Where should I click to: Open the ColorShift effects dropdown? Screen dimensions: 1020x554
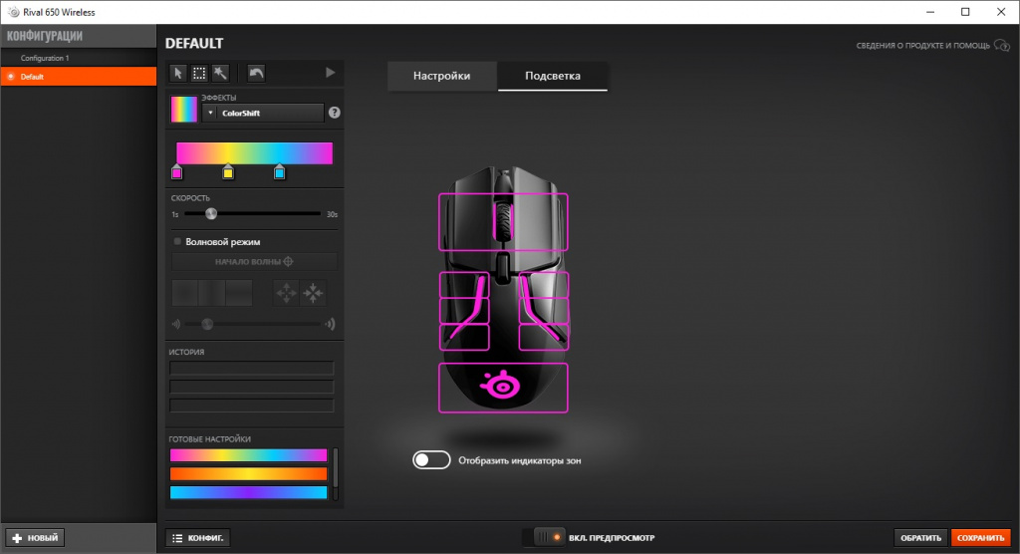pos(263,114)
